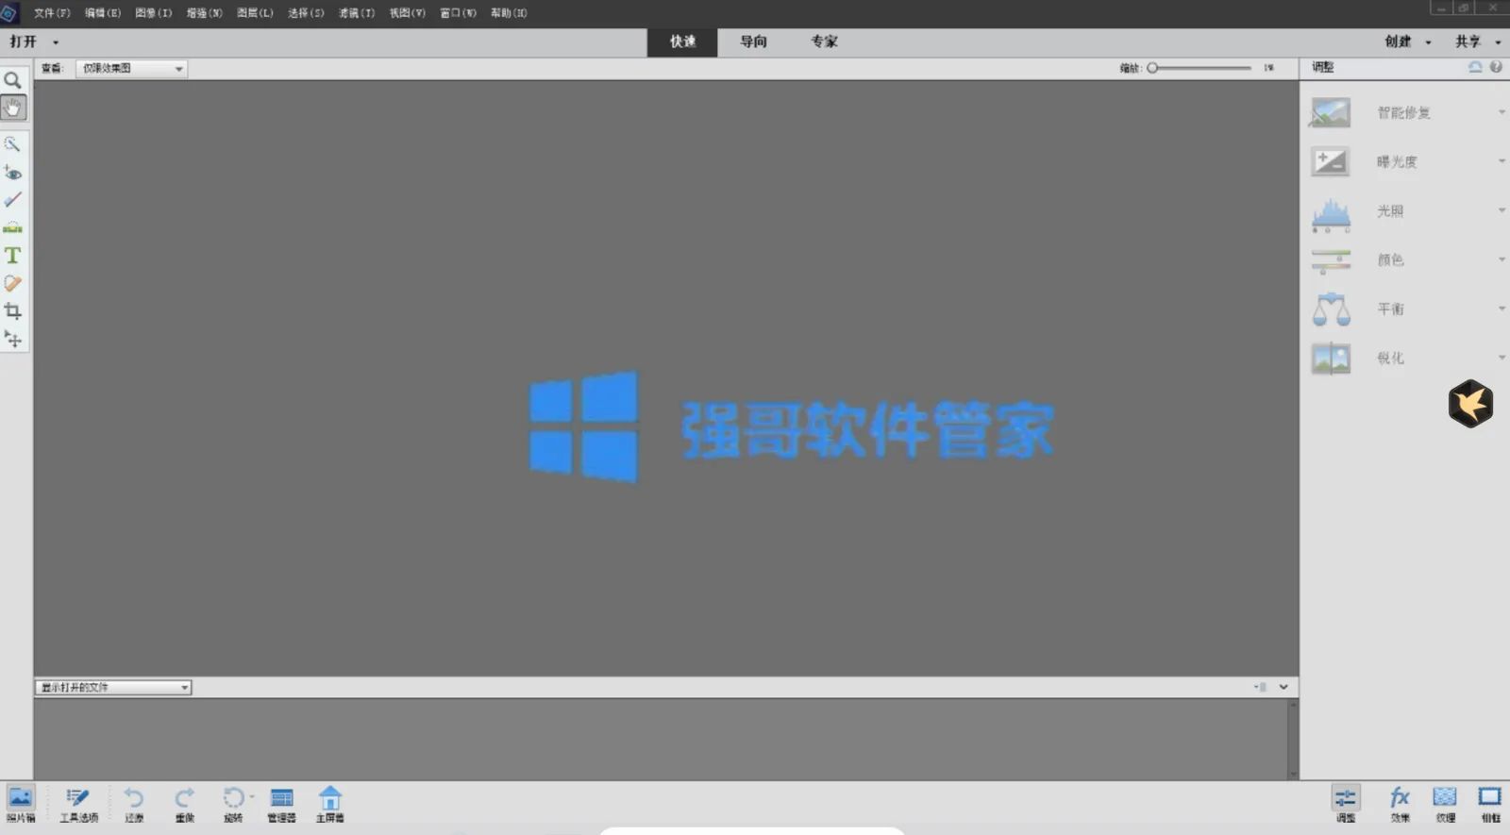Click the 智能修复 smart fix icon
This screenshot has height=835, width=1510.
(1331, 112)
